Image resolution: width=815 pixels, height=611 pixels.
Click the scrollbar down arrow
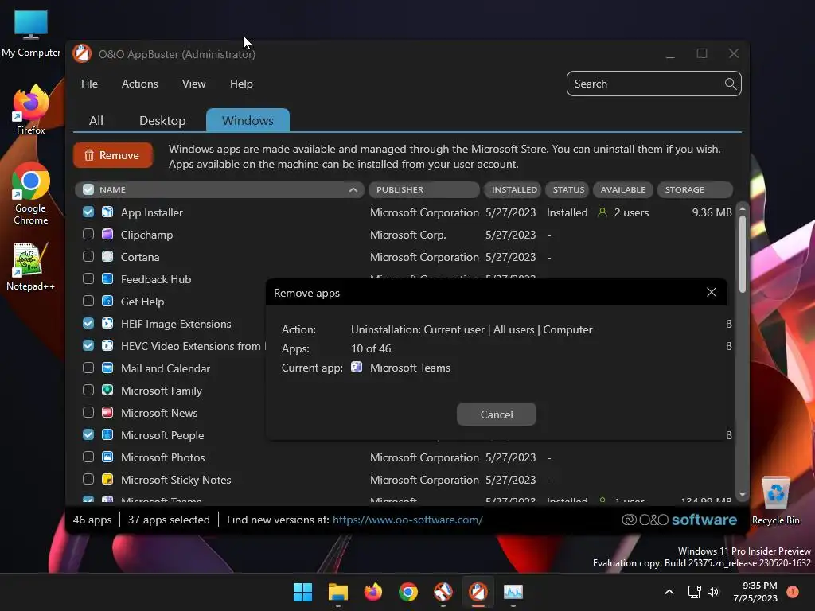tap(743, 495)
